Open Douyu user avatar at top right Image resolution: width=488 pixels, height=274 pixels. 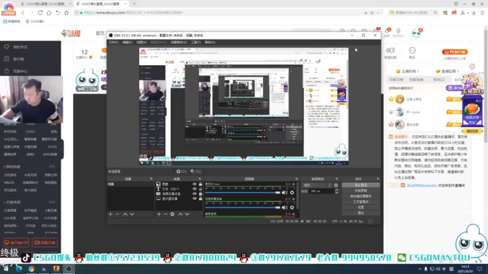pyautogui.click(x=416, y=33)
